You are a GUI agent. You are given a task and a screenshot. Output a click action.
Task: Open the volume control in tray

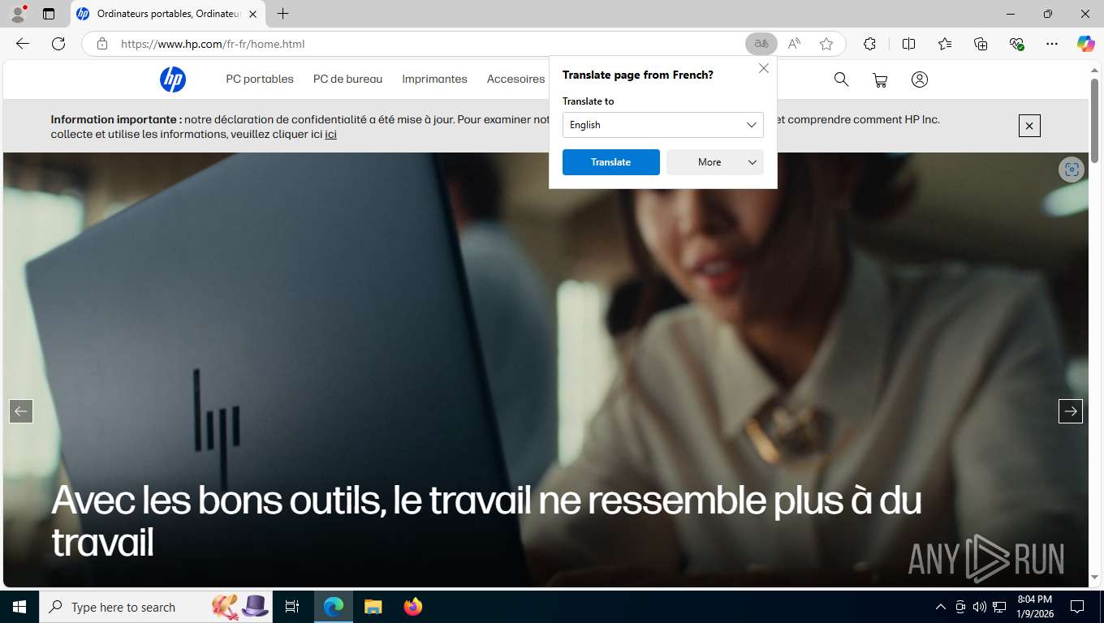coord(980,607)
